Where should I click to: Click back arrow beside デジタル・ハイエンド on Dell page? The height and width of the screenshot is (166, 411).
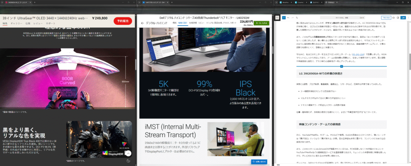(142, 23)
